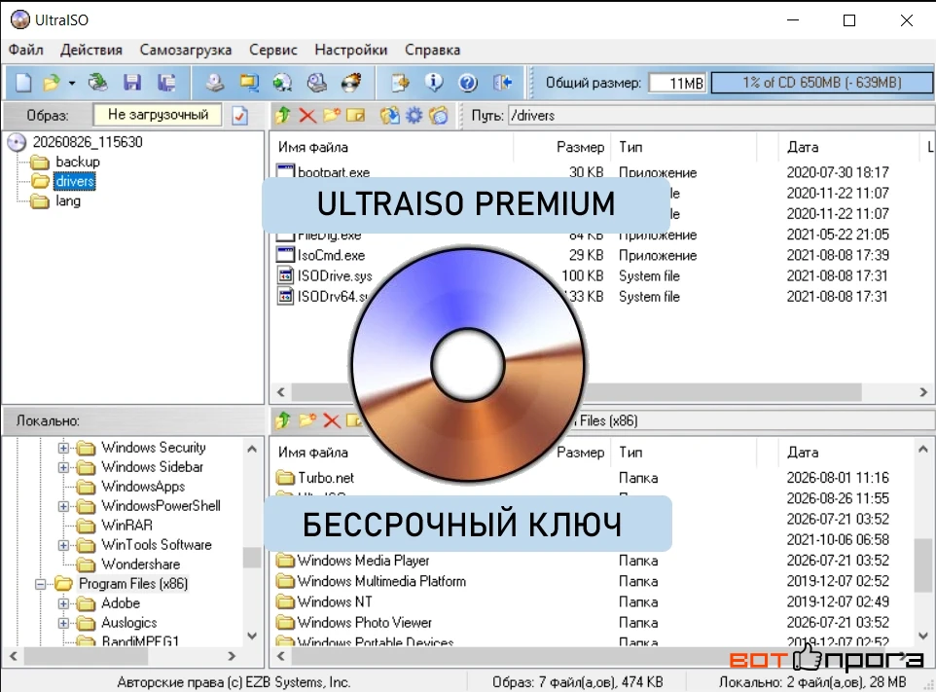Open the Действия menu

coord(91,50)
